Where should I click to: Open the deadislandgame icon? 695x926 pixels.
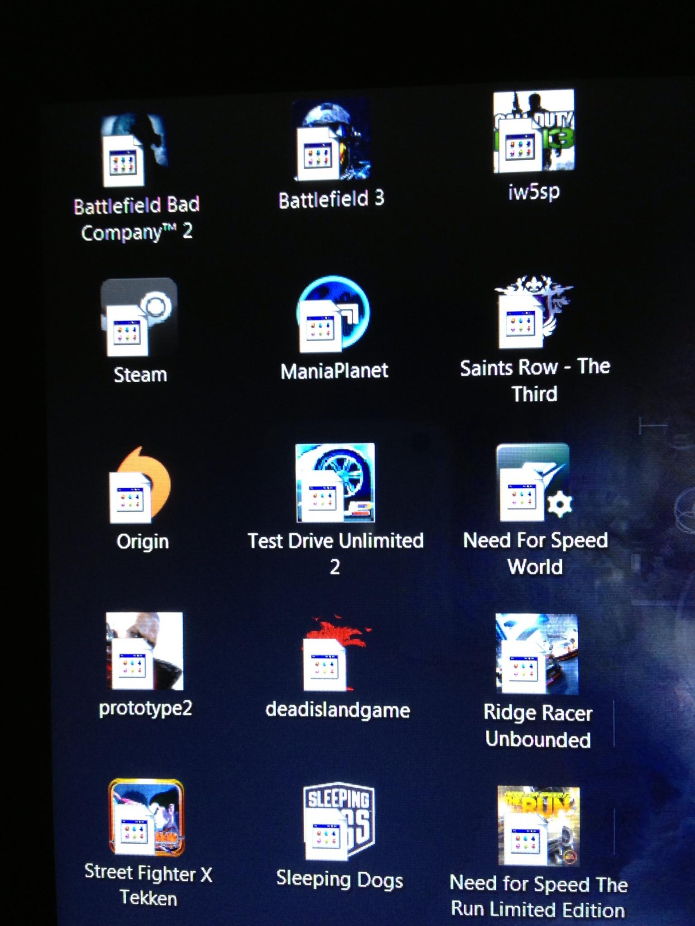tap(337, 653)
